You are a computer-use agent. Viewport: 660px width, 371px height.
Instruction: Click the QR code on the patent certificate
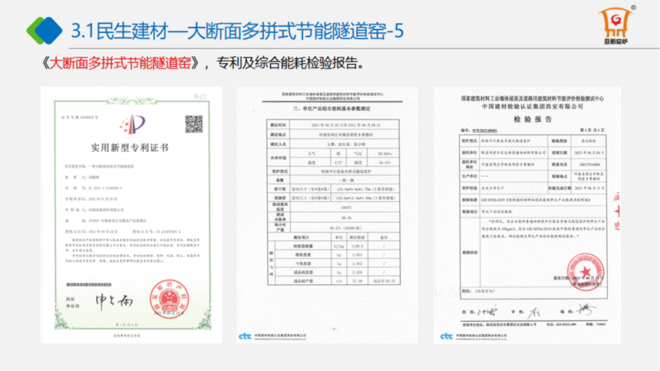point(194,124)
